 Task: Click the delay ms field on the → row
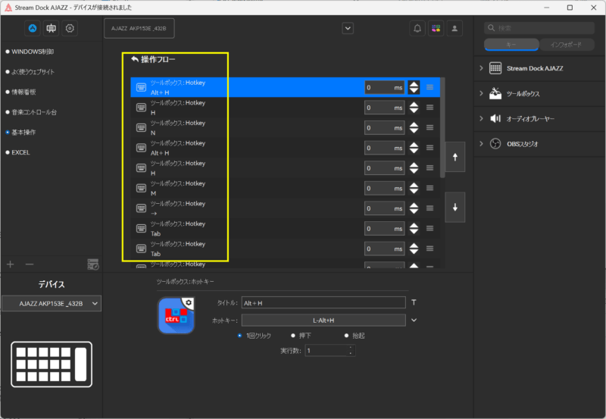click(384, 208)
